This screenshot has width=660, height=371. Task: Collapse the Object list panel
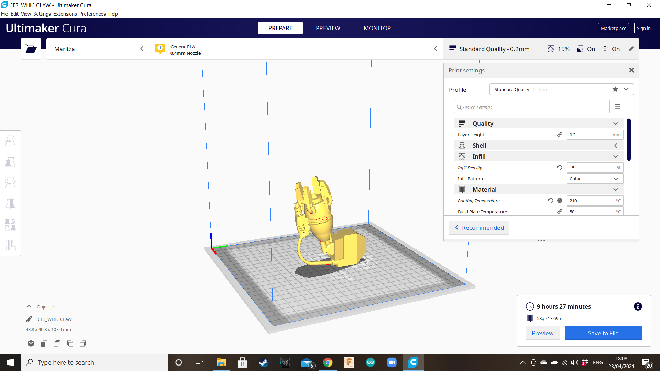pos(29,307)
